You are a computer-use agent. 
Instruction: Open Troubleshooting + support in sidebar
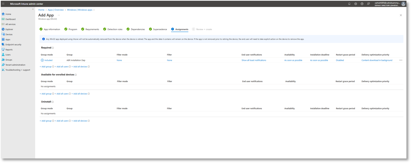[x=18, y=70]
